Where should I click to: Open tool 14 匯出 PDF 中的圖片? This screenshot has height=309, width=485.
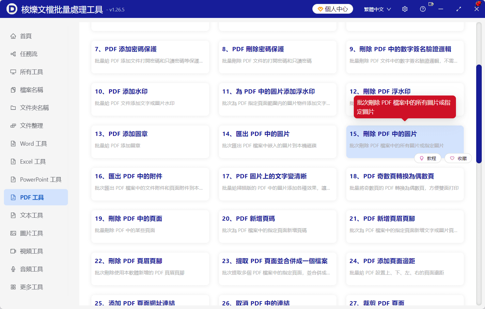(x=277, y=142)
